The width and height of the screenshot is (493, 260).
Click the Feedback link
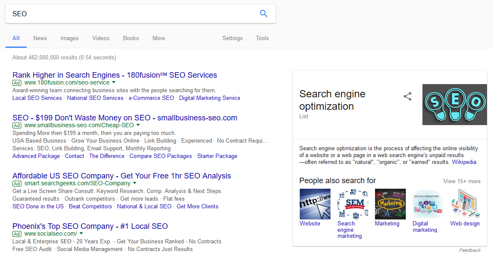(470, 250)
